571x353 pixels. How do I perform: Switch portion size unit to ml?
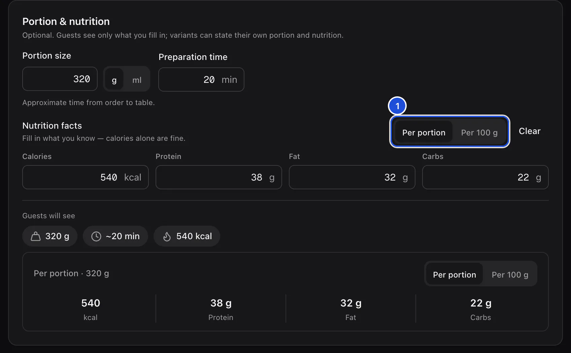pyautogui.click(x=137, y=79)
